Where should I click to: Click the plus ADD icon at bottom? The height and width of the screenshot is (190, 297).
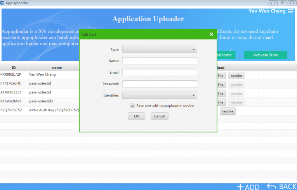240,187
